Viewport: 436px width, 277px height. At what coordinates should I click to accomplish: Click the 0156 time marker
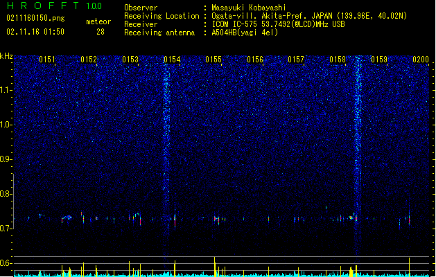255,60
